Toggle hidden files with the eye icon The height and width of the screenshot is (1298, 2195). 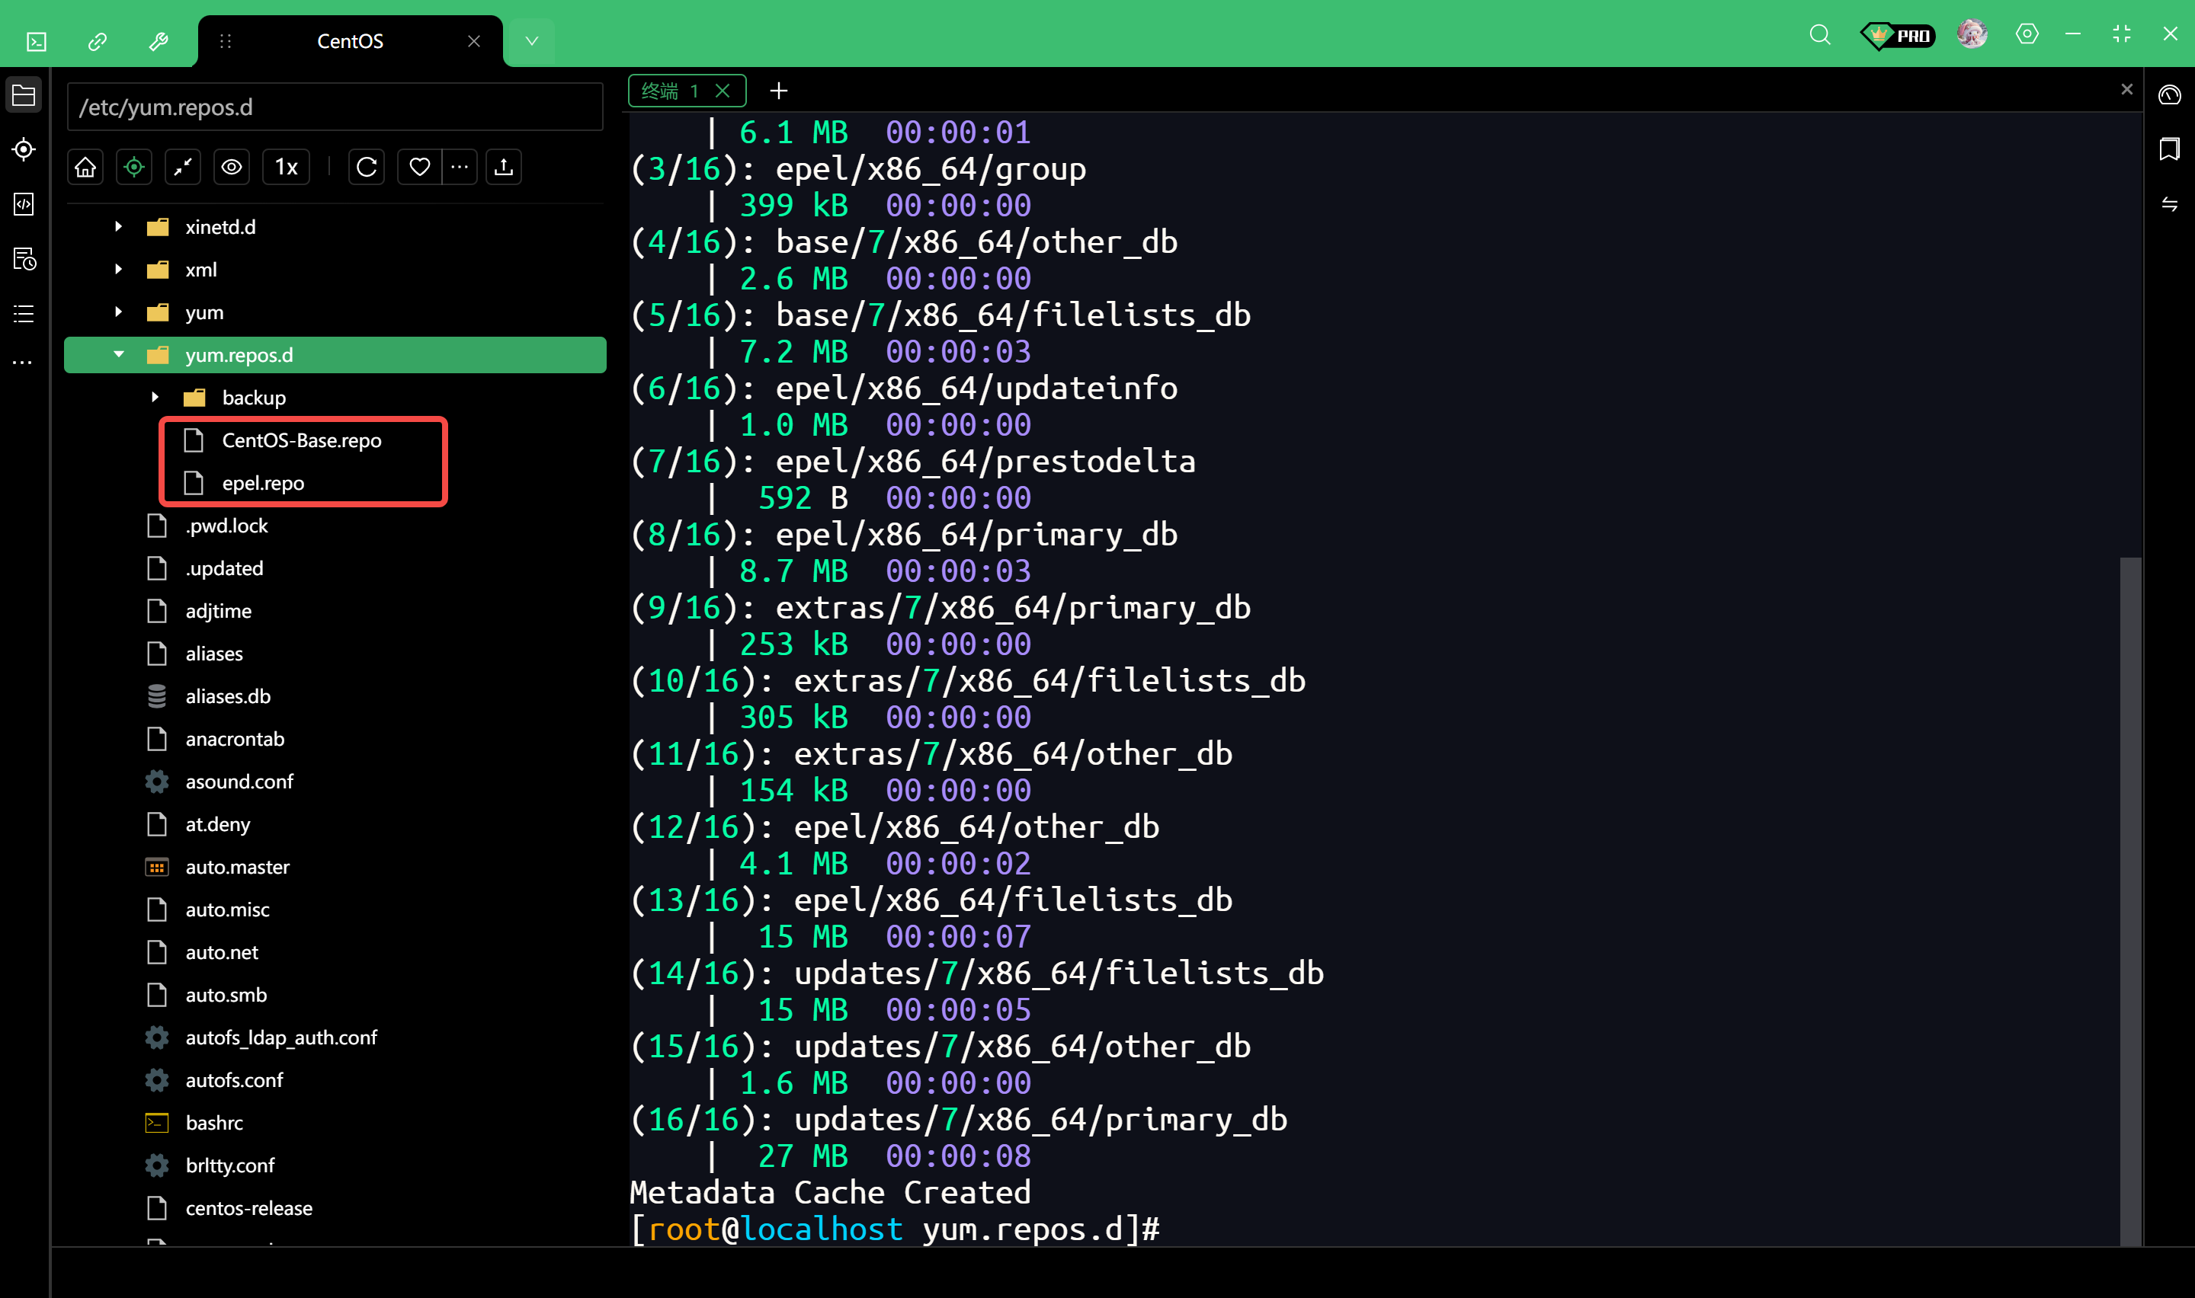click(232, 167)
